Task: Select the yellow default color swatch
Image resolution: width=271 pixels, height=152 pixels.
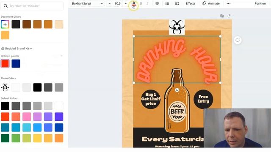Action: tap(37, 138)
